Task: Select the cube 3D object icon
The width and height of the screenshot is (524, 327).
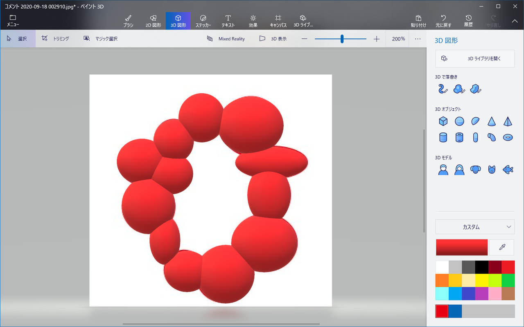Action: point(443,121)
